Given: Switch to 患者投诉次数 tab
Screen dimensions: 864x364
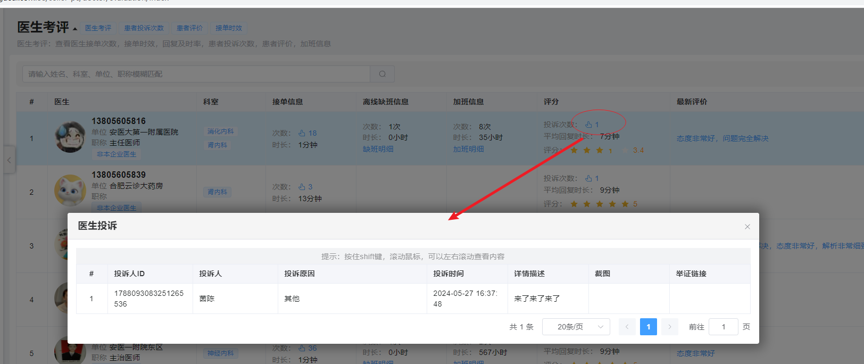Looking at the screenshot, I should coord(144,28).
